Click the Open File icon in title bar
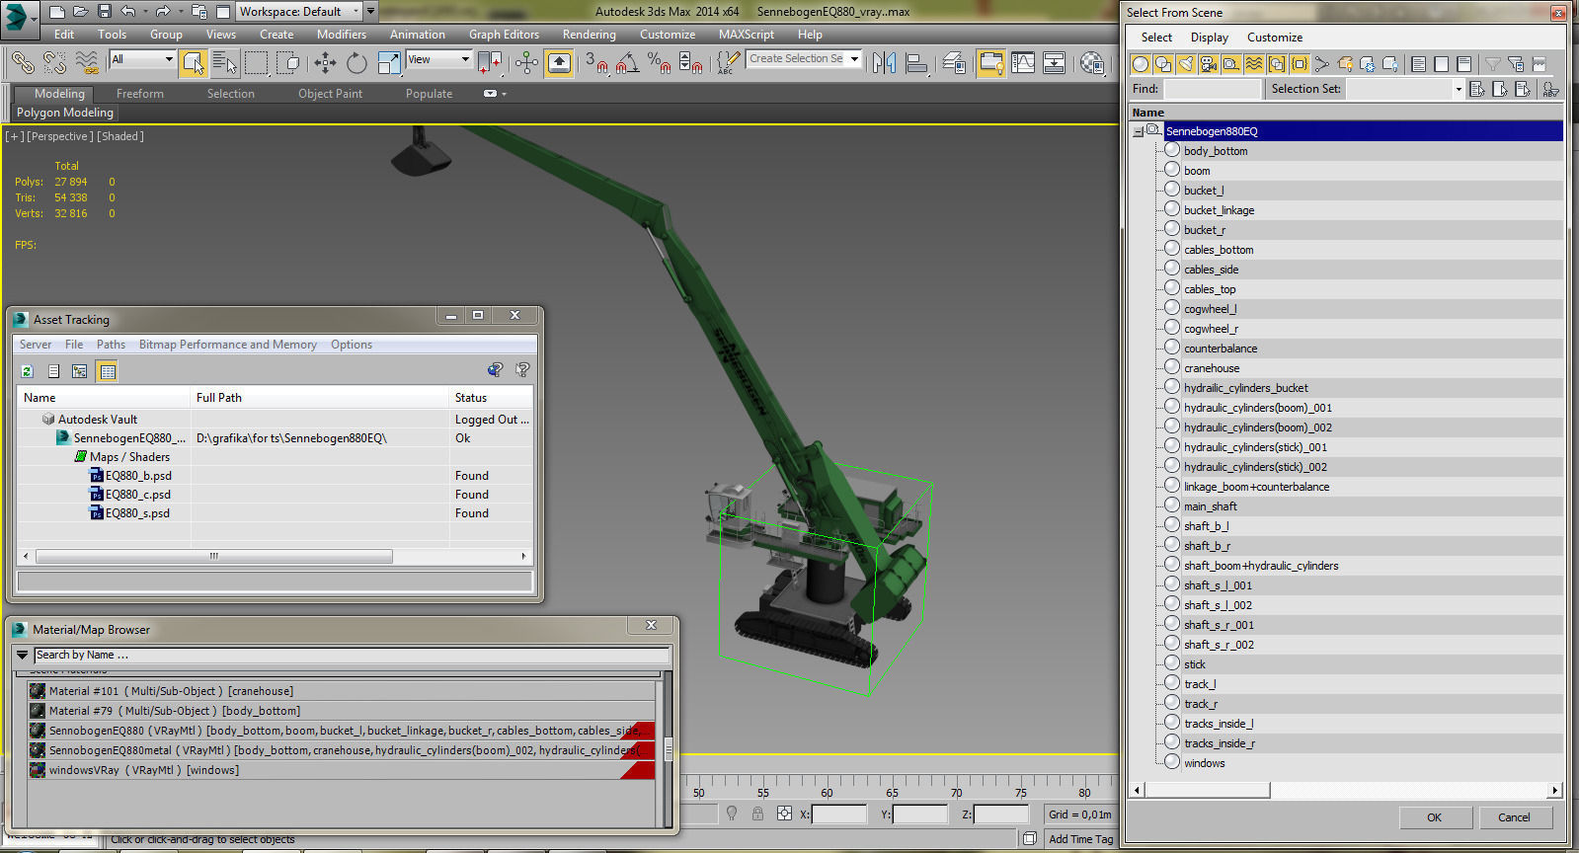Image resolution: width=1579 pixels, height=853 pixels. [x=80, y=12]
